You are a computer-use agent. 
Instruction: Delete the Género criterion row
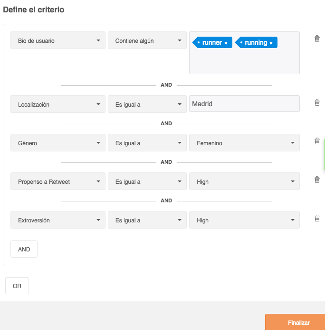pos(317,141)
